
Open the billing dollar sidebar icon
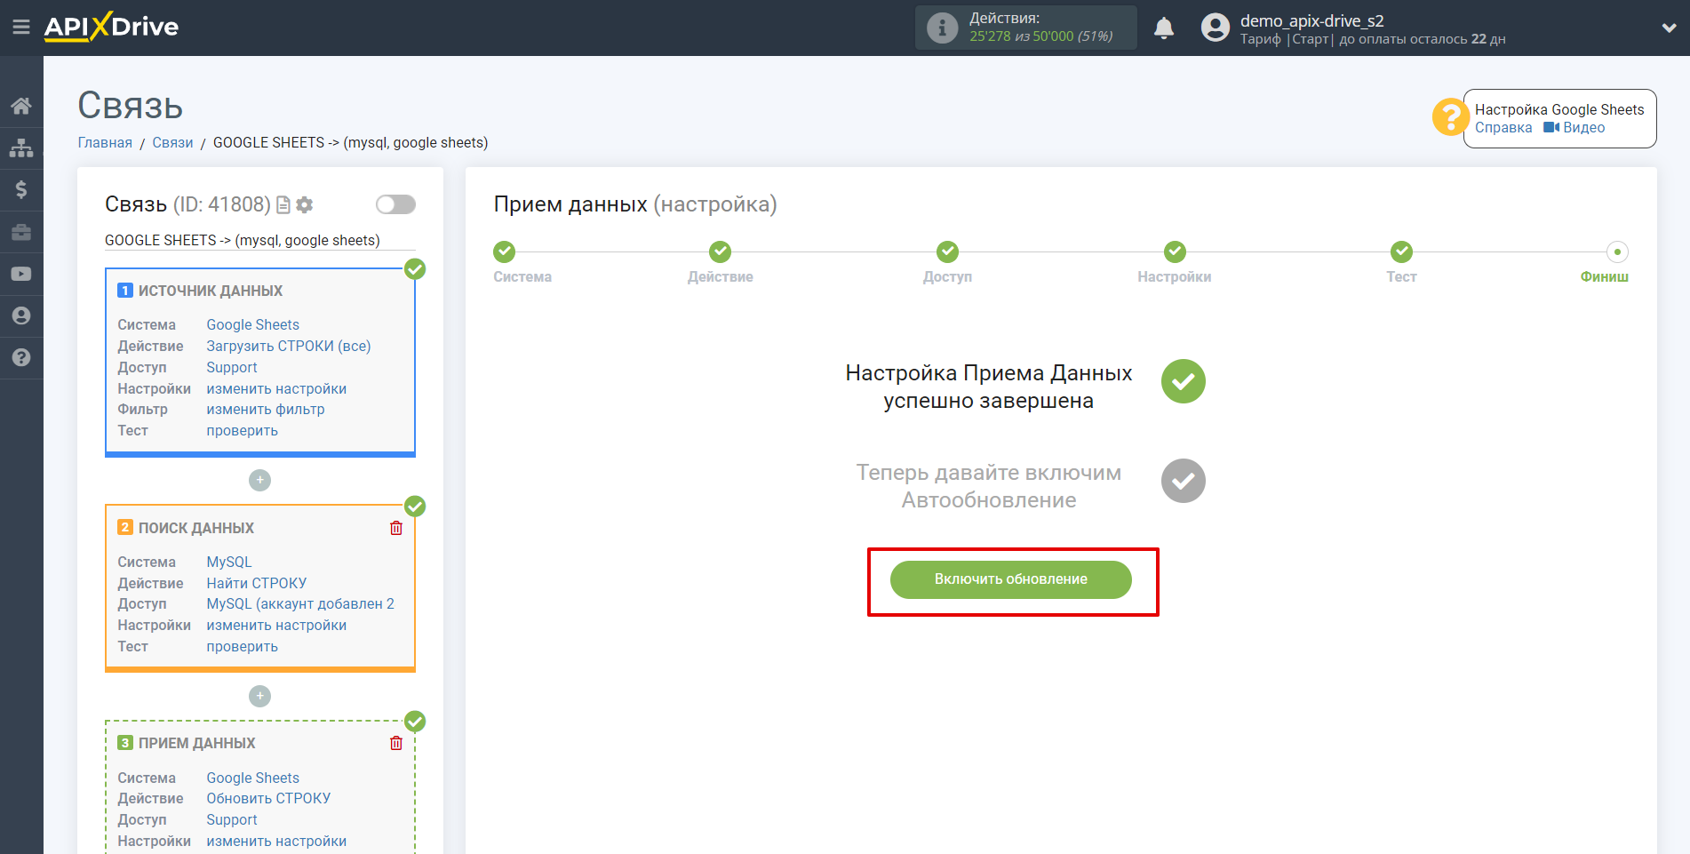[21, 189]
